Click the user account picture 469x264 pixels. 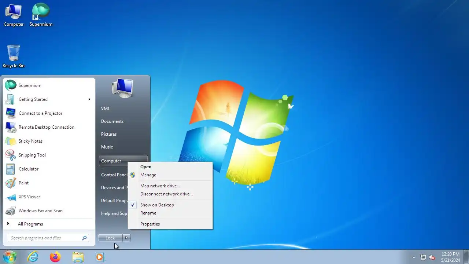[123, 88]
